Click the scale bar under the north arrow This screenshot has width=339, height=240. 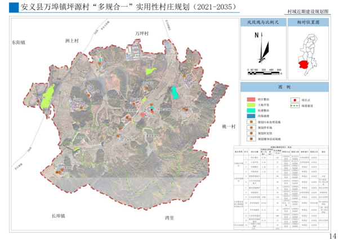point(264,73)
